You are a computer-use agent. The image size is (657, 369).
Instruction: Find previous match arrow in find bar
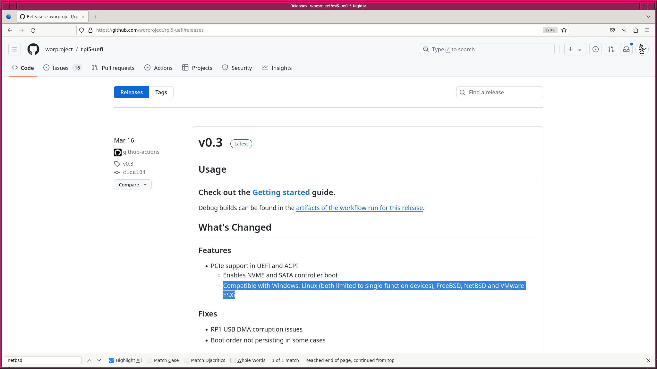point(89,360)
